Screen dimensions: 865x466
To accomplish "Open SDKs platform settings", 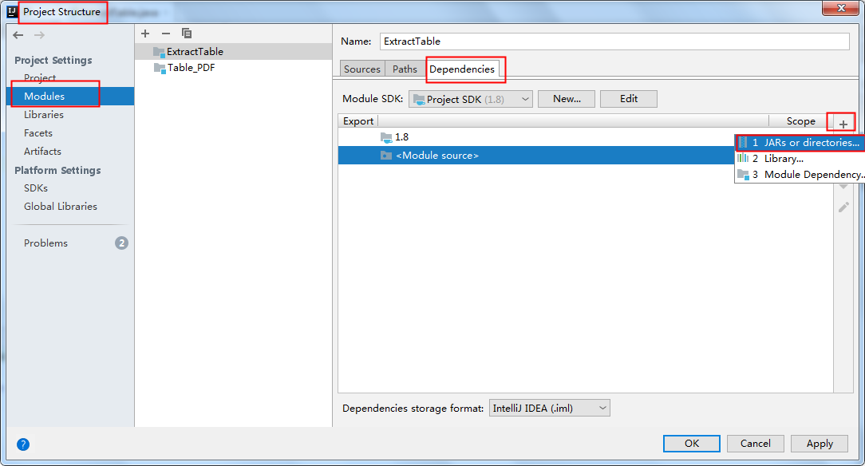I will click(36, 188).
